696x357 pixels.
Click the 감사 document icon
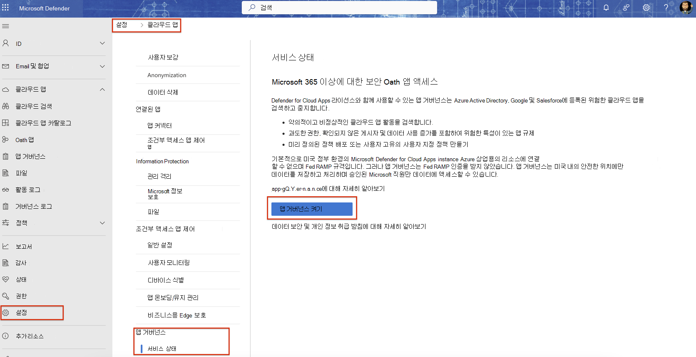pyautogui.click(x=5, y=263)
